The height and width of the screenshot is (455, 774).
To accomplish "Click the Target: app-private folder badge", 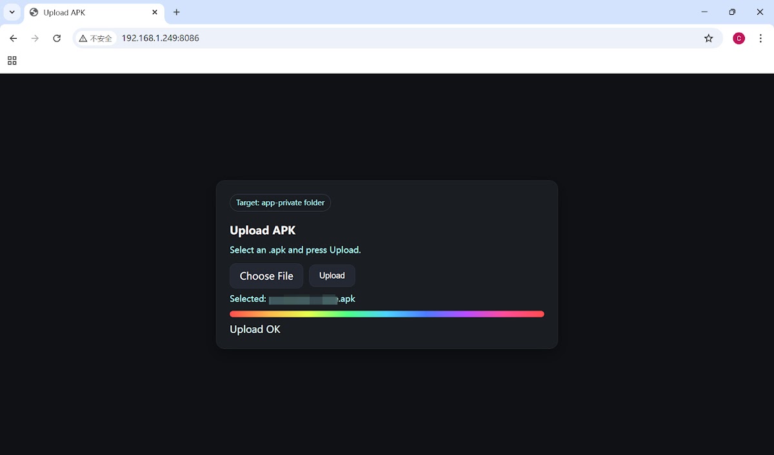I will point(280,203).
